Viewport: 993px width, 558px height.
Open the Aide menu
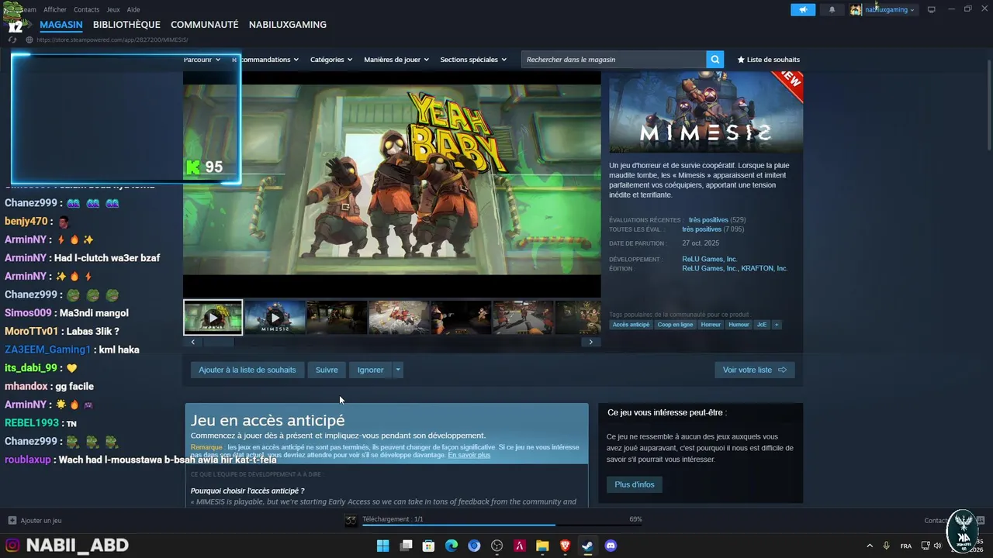click(133, 9)
